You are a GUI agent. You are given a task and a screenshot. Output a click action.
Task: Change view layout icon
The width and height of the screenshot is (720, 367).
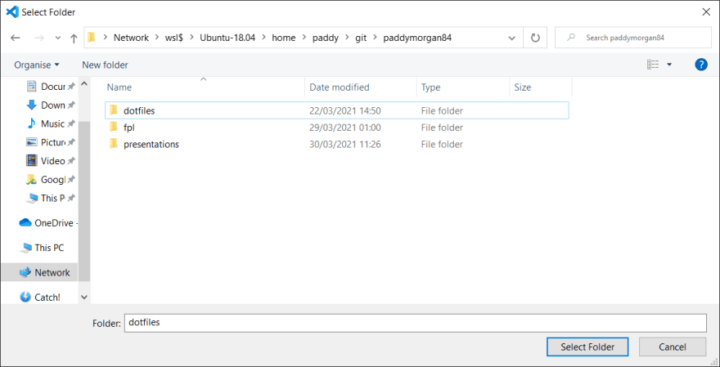(x=653, y=65)
